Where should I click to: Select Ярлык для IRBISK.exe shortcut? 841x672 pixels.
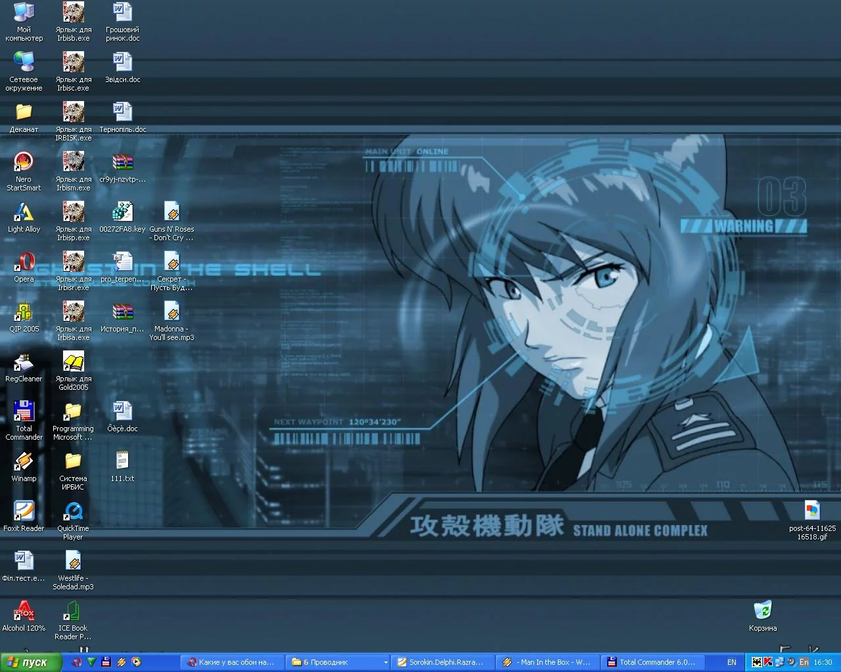coord(73,121)
